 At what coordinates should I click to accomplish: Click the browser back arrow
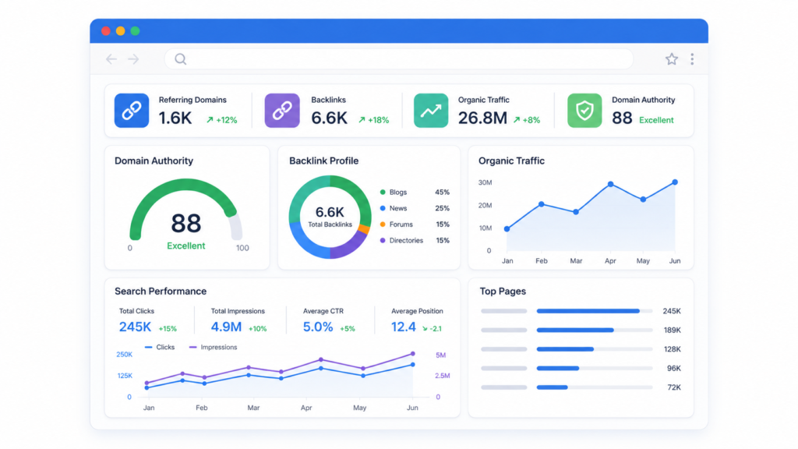tap(111, 59)
